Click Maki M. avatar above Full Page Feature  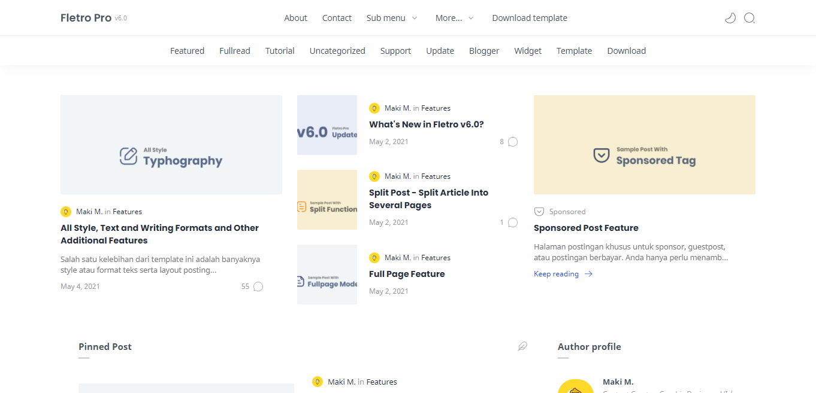(374, 258)
